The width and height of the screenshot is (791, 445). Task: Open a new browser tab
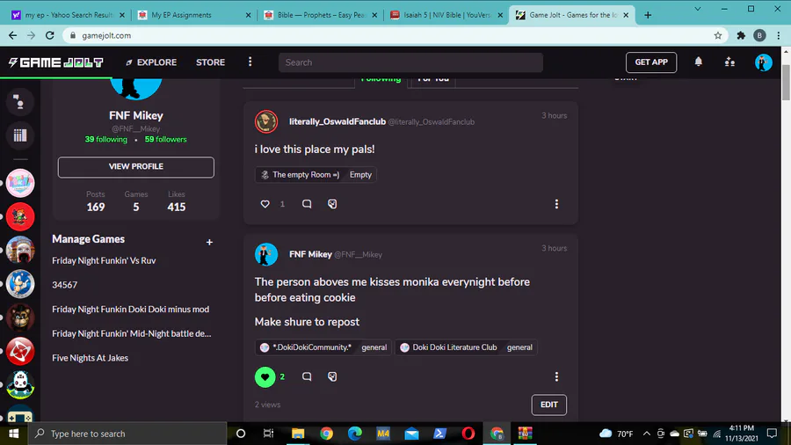pyautogui.click(x=648, y=15)
